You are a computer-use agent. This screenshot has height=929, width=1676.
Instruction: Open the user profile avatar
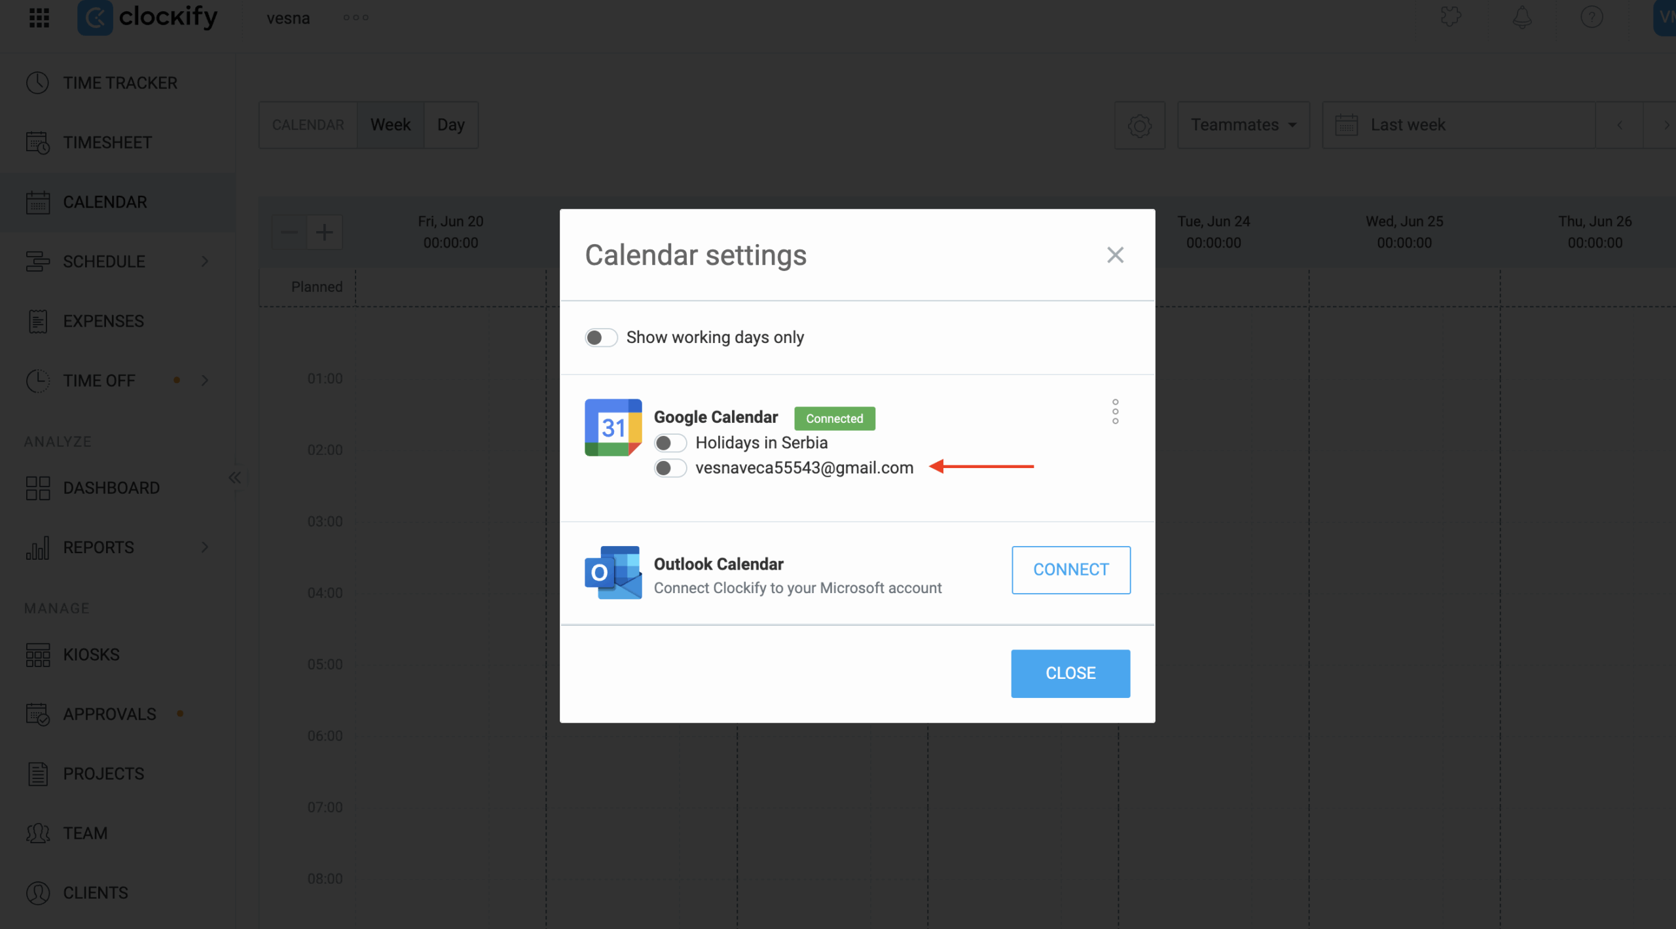tap(1665, 18)
